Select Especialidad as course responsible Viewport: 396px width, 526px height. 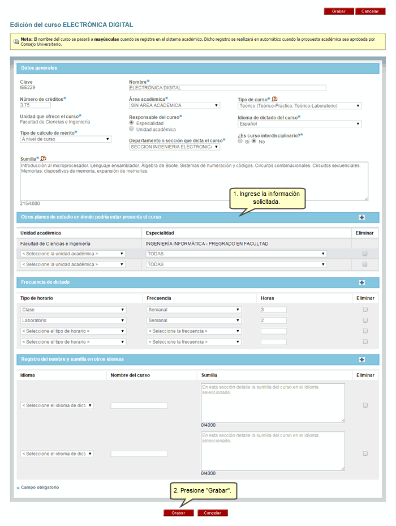point(132,123)
